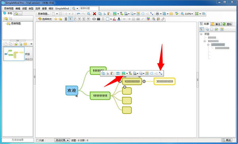Click the scissors cut icon in main toolbar

(105, 14)
